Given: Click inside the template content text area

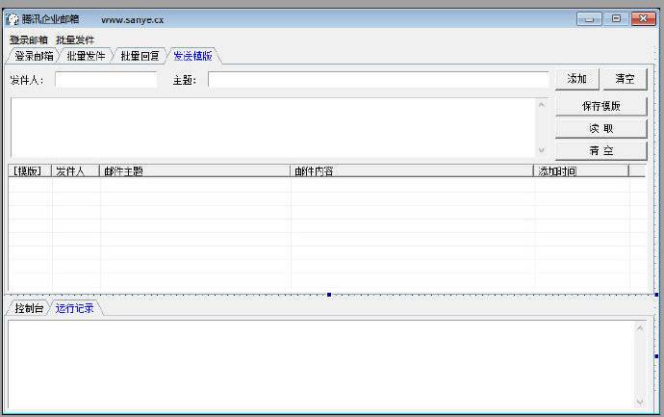Looking at the screenshot, I should click(x=269, y=127).
